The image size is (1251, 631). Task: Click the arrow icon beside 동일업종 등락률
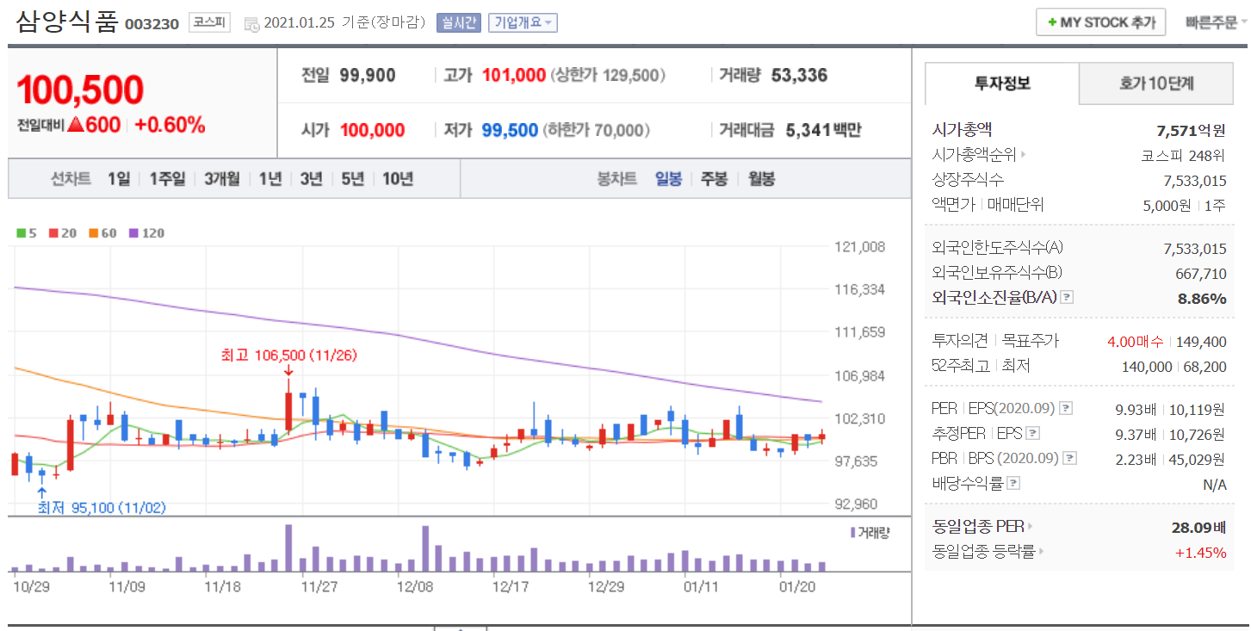coord(1042,552)
